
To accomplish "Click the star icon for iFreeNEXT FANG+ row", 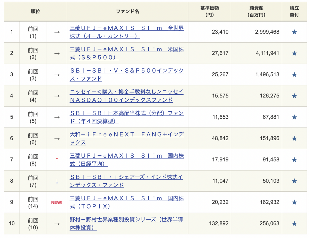I will pyautogui.click(x=294, y=138).
